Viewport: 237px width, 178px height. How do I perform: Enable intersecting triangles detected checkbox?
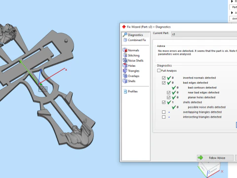163,117
